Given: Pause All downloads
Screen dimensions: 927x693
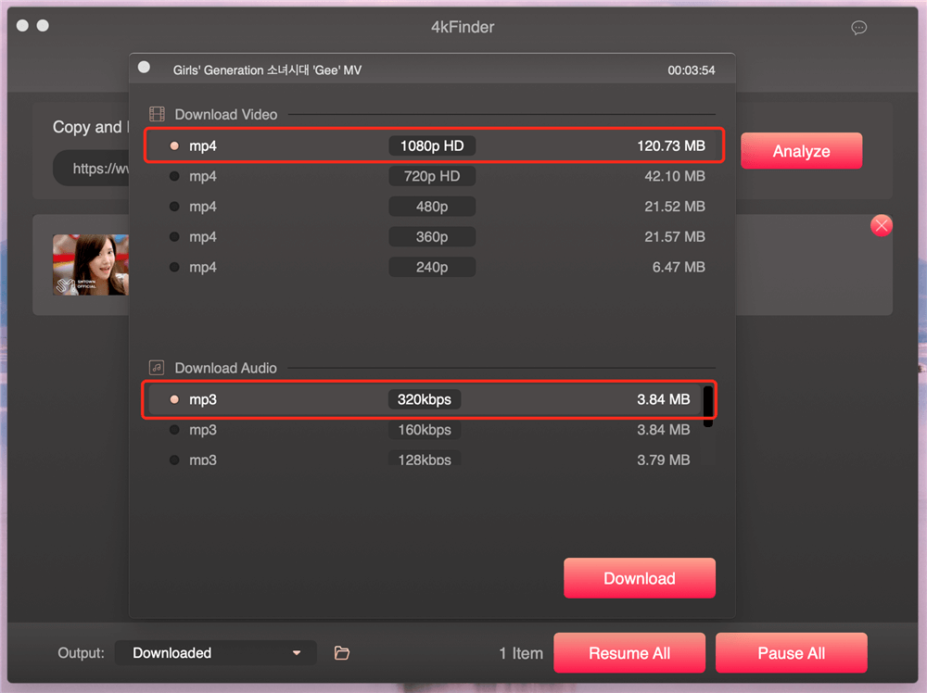Looking at the screenshot, I should [x=791, y=652].
